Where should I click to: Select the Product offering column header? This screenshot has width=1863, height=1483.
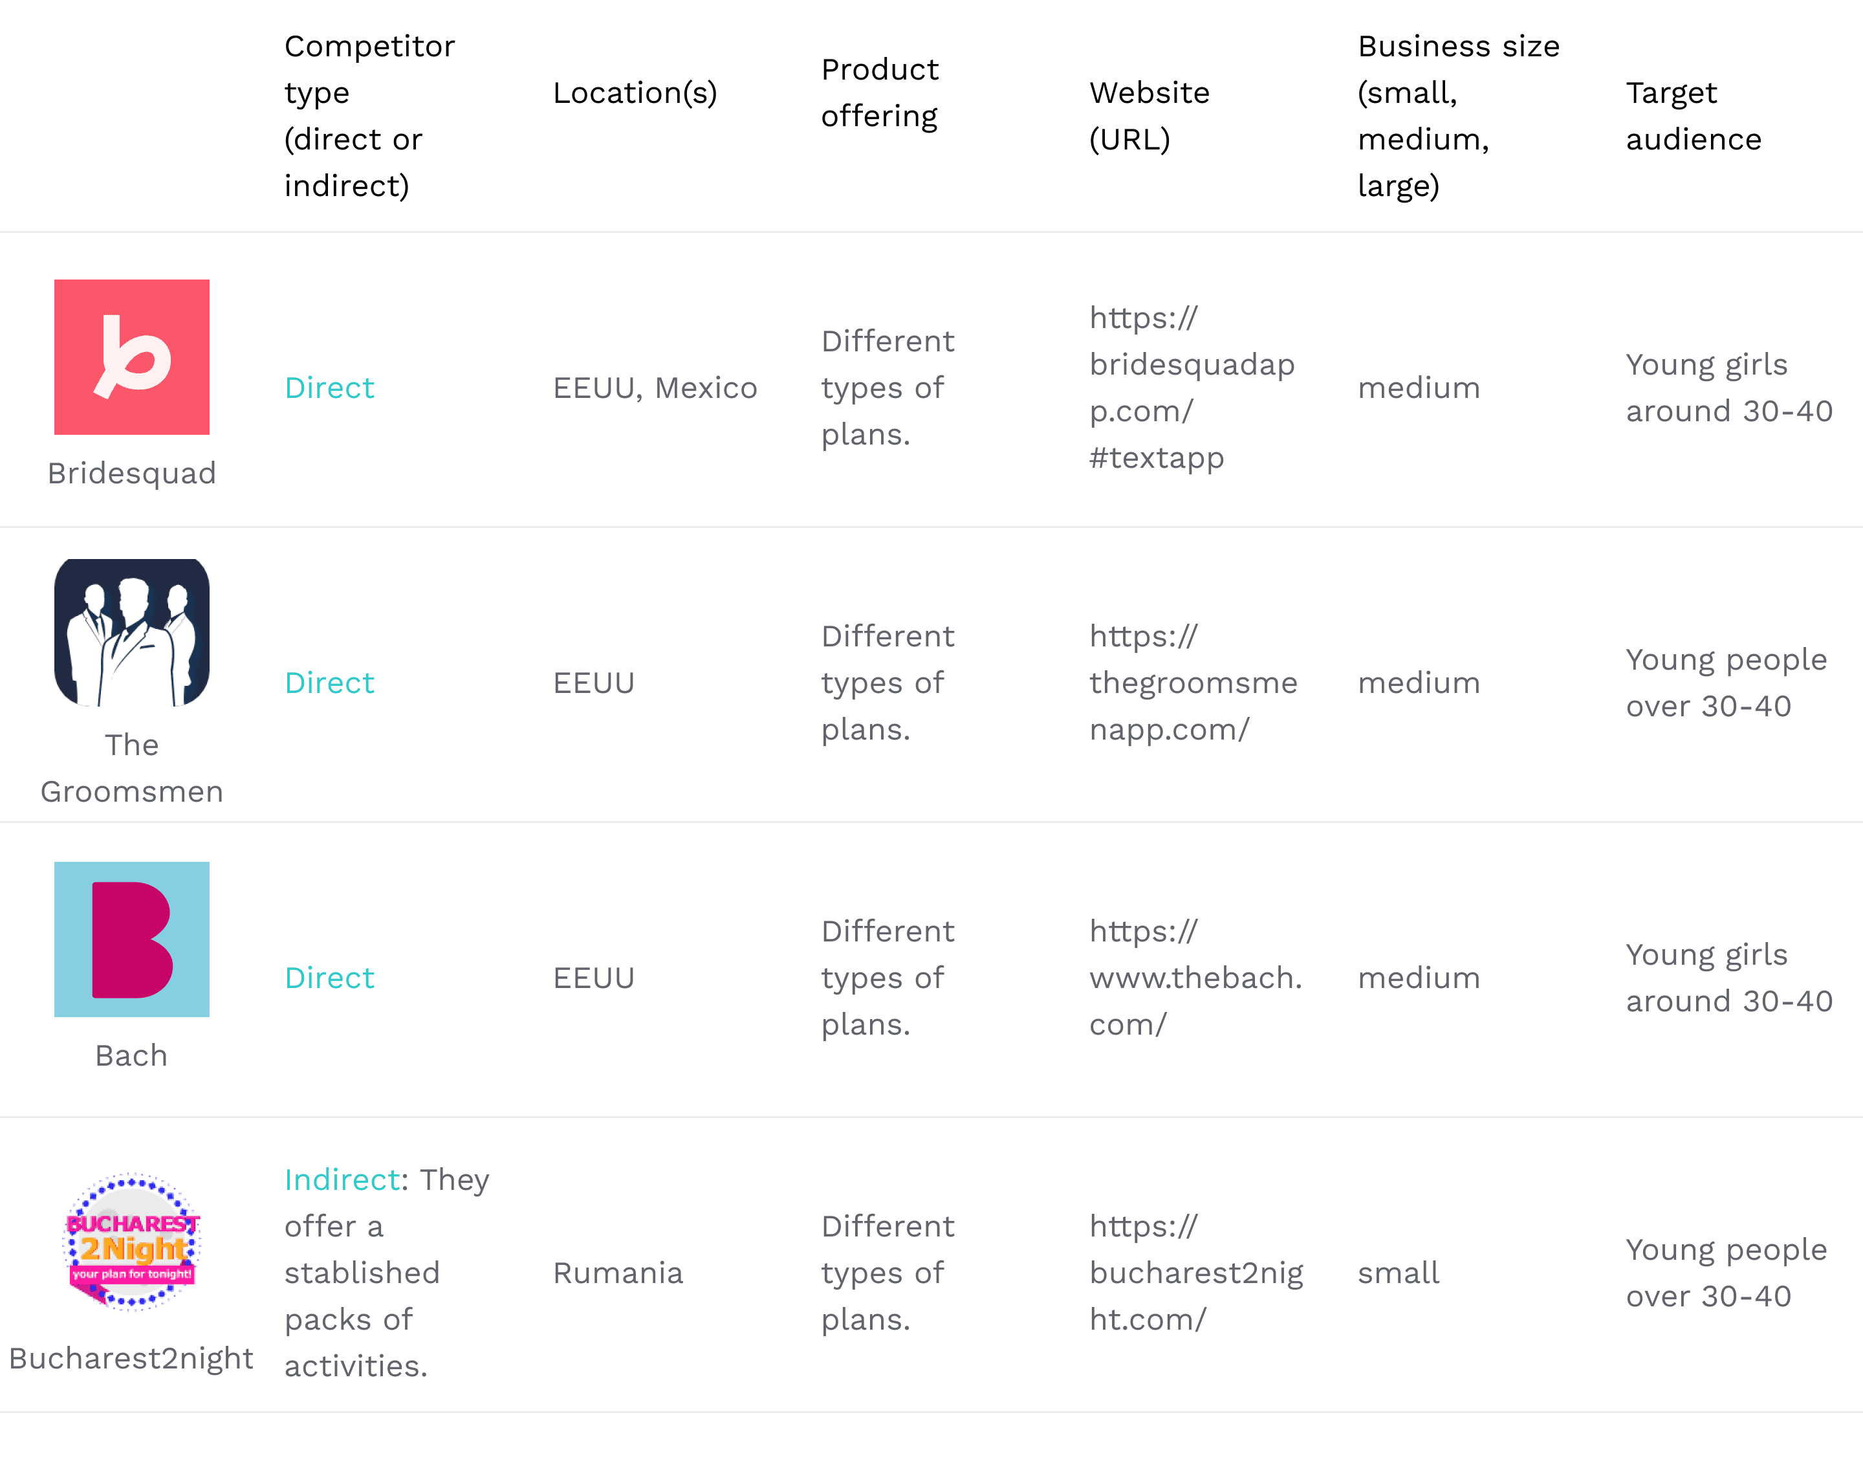[880, 93]
